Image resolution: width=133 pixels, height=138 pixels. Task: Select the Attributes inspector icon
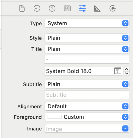[x=82, y=8]
